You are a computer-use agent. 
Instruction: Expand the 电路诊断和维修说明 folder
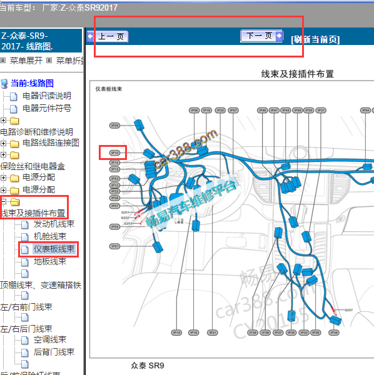[x=3, y=120]
